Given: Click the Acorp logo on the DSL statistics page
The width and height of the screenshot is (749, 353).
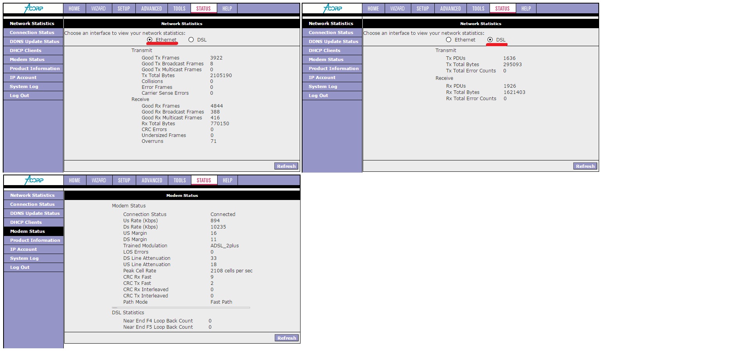Looking at the screenshot, I should pyautogui.click(x=332, y=8).
